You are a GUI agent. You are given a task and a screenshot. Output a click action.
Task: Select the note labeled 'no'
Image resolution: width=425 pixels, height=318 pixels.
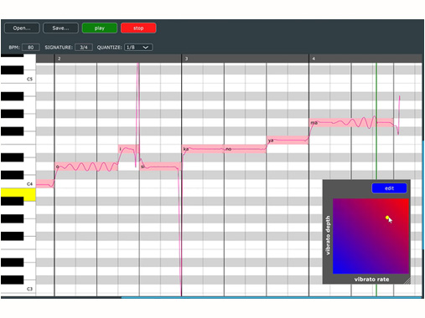coord(245,149)
